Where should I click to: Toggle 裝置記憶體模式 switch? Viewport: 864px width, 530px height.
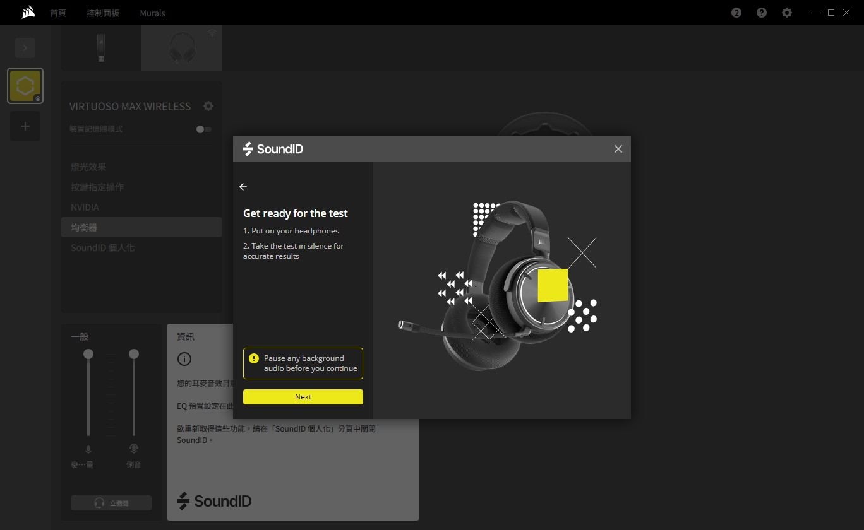click(x=203, y=129)
